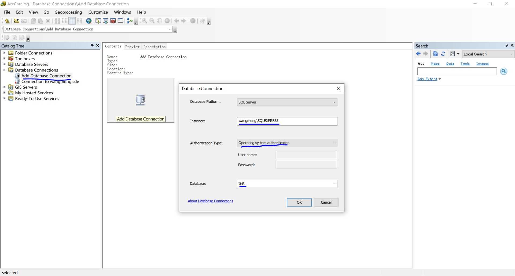Close the Catalog Tree panel

coord(98,46)
